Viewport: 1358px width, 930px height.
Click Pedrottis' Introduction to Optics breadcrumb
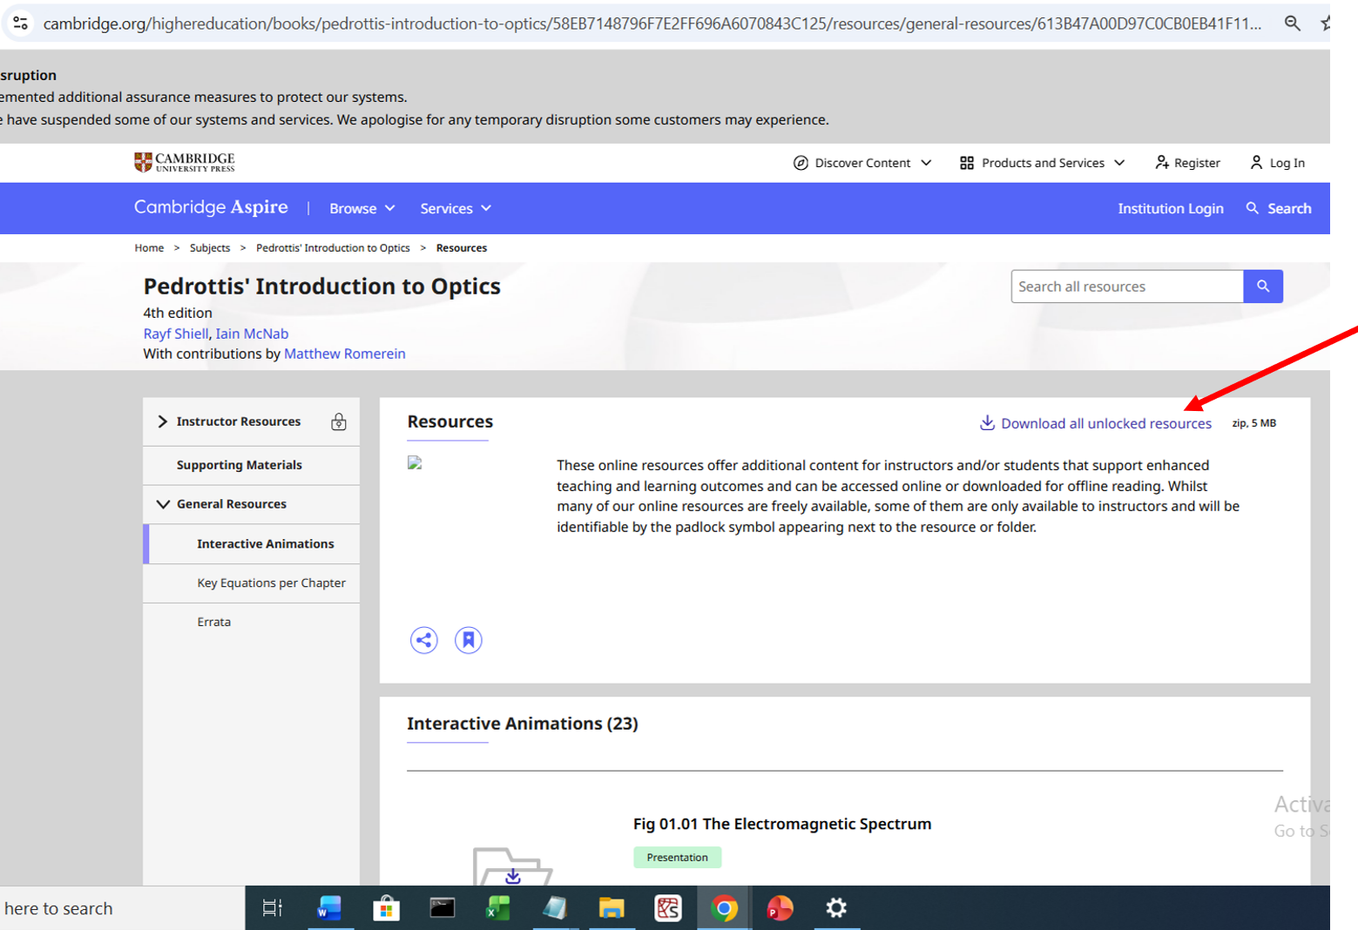pyautogui.click(x=333, y=248)
